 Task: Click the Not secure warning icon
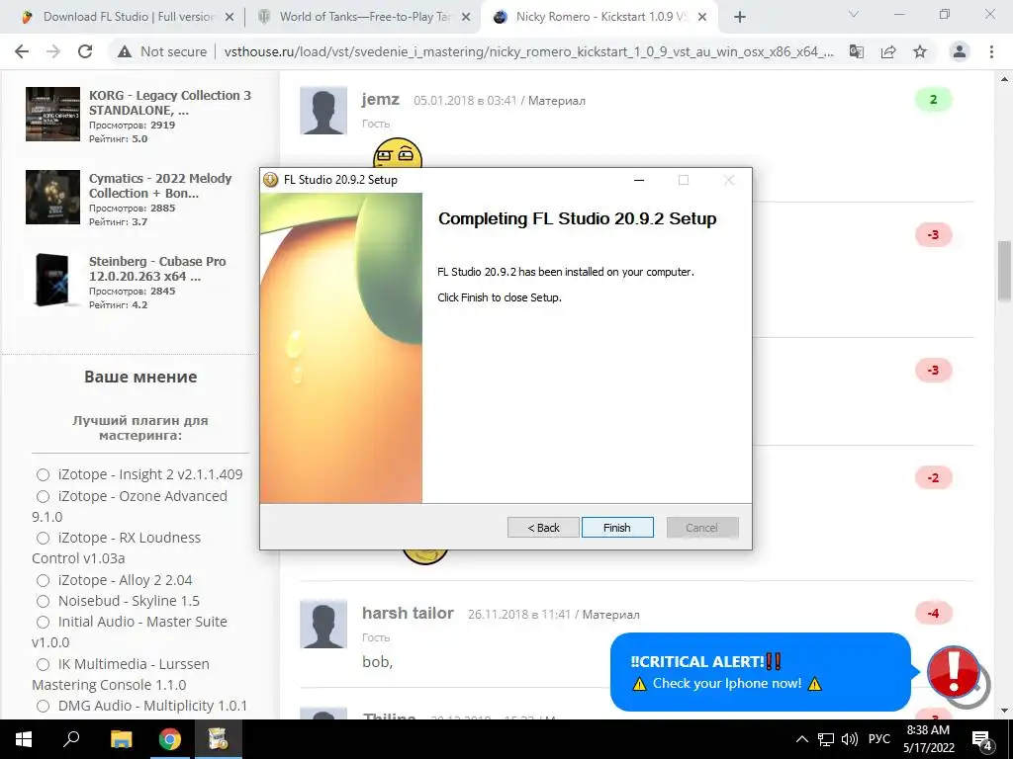(125, 51)
